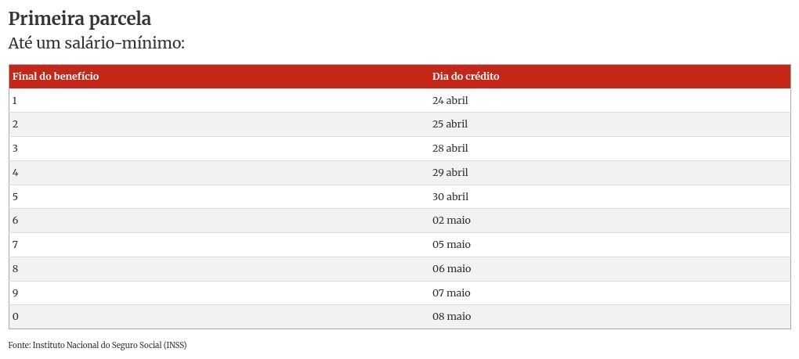This screenshot has height=359, width=799.
Task: Click the '08 maio' date cell
Action: 609,316
